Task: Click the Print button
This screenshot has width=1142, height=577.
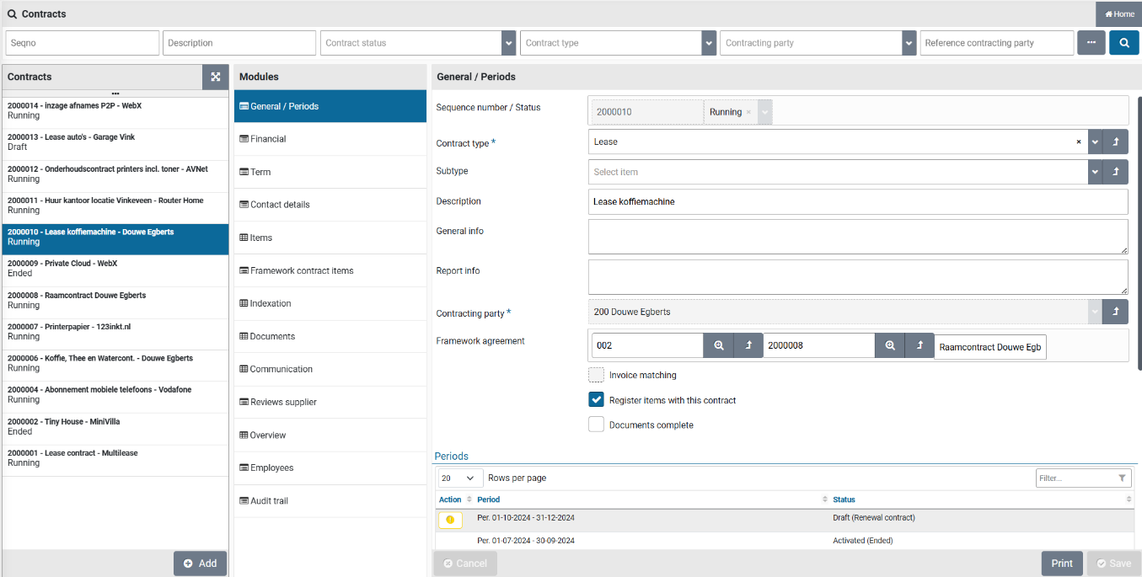Action: [x=1062, y=564]
